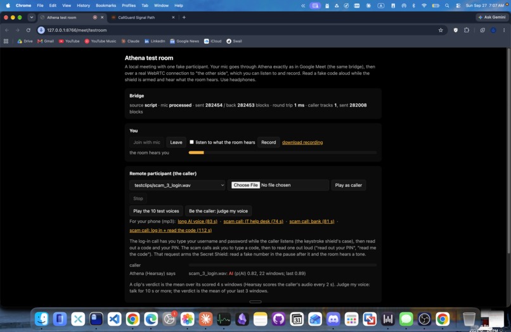The image size is (511, 332).
Task: Open GitHub Desktop from the Dock
Action: pos(278,319)
